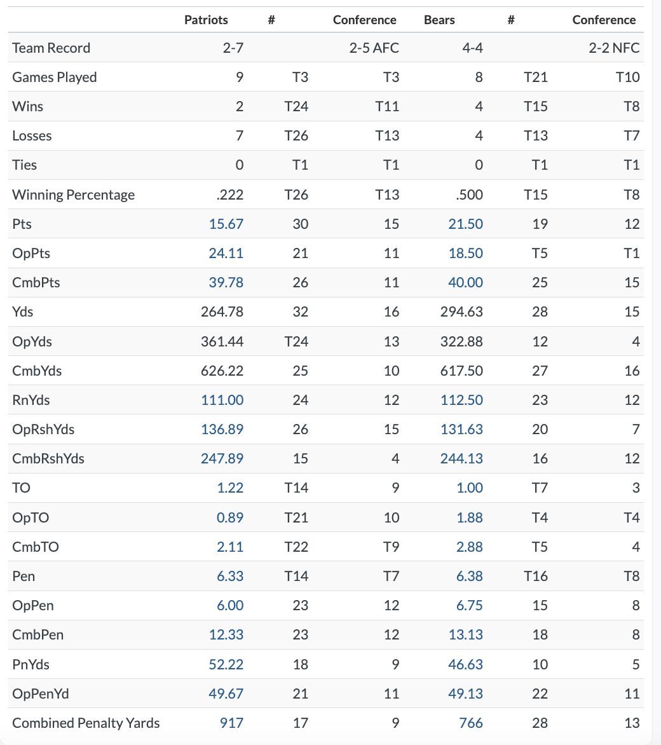The height and width of the screenshot is (745, 661).
Task: Open Bears rushing yards 112.50 link
Action: click(x=461, y=400)
